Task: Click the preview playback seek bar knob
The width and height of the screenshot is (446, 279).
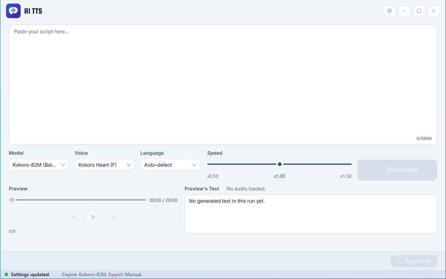Action: pos(12,200)
